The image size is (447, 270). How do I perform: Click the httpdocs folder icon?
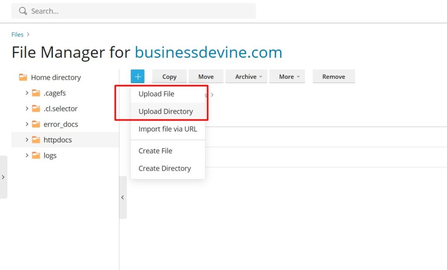click(x=36, y=140)
